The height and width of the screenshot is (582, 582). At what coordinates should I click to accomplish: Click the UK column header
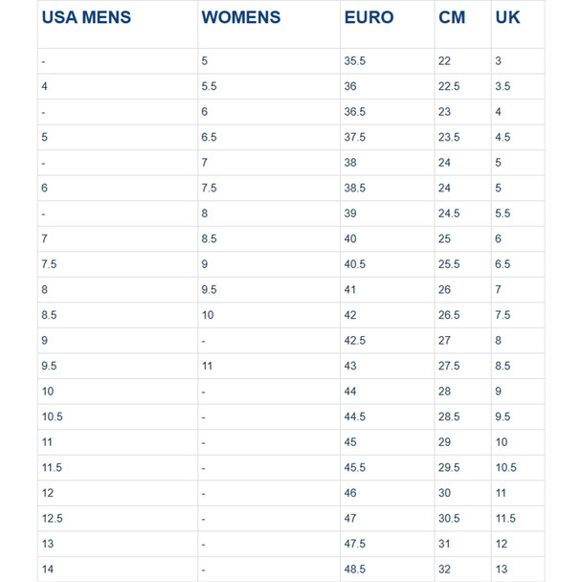tap(507, 17)
